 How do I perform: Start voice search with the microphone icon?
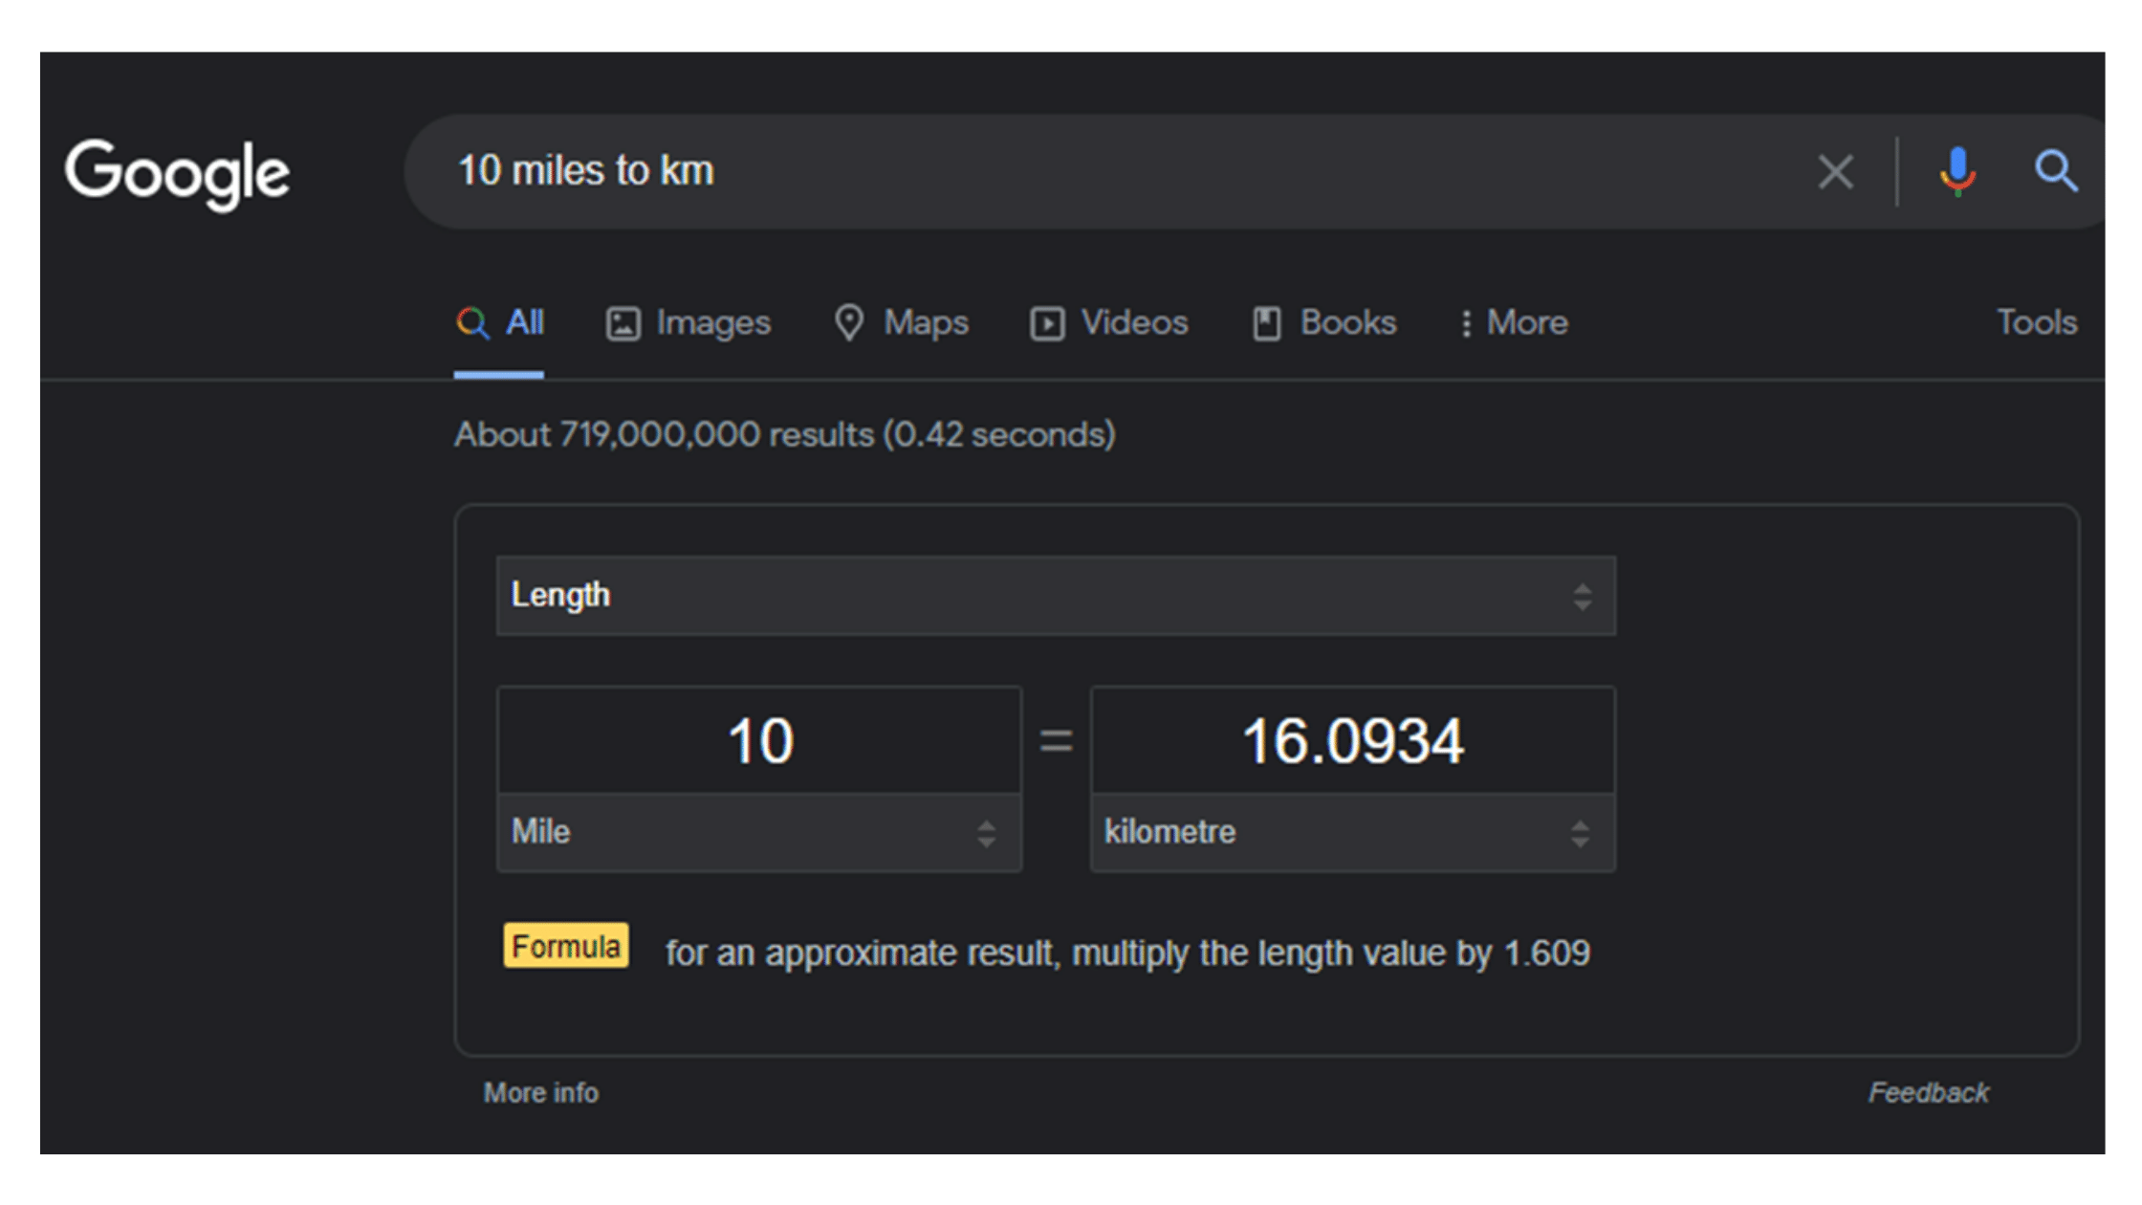coord(1957,172)
